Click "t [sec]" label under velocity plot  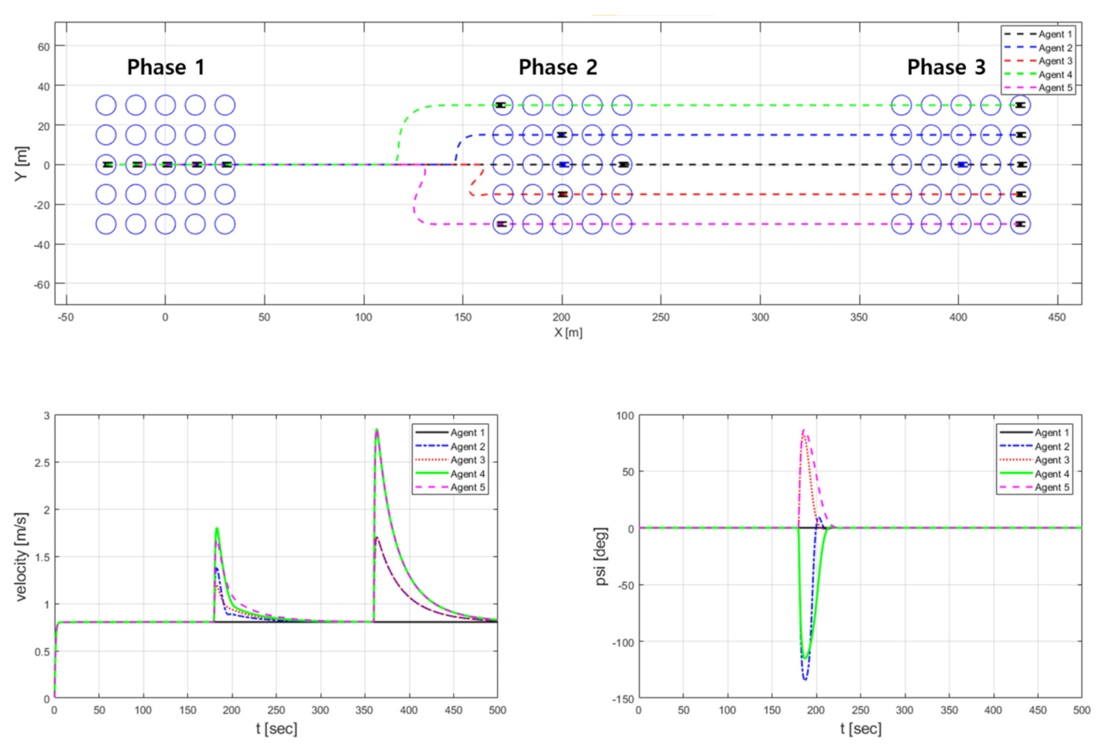pos(277,729)
